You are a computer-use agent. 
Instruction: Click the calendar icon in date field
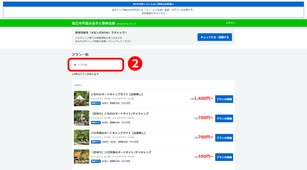click(x=75, y=65)
